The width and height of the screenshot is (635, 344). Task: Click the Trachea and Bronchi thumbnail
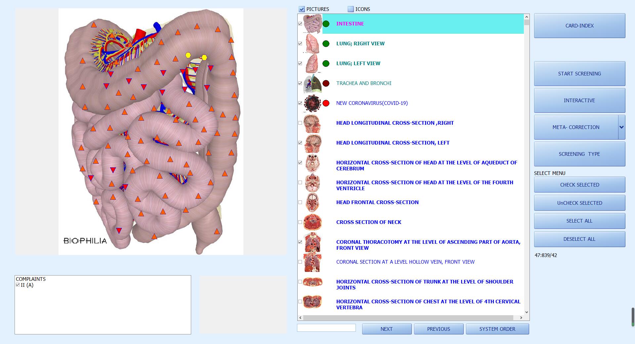click(313, 83)
